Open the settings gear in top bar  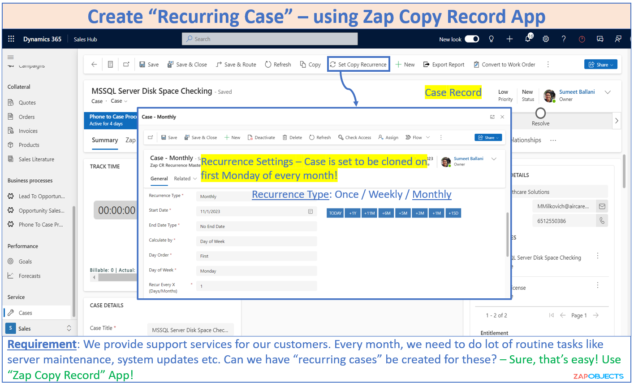(546, 39)
